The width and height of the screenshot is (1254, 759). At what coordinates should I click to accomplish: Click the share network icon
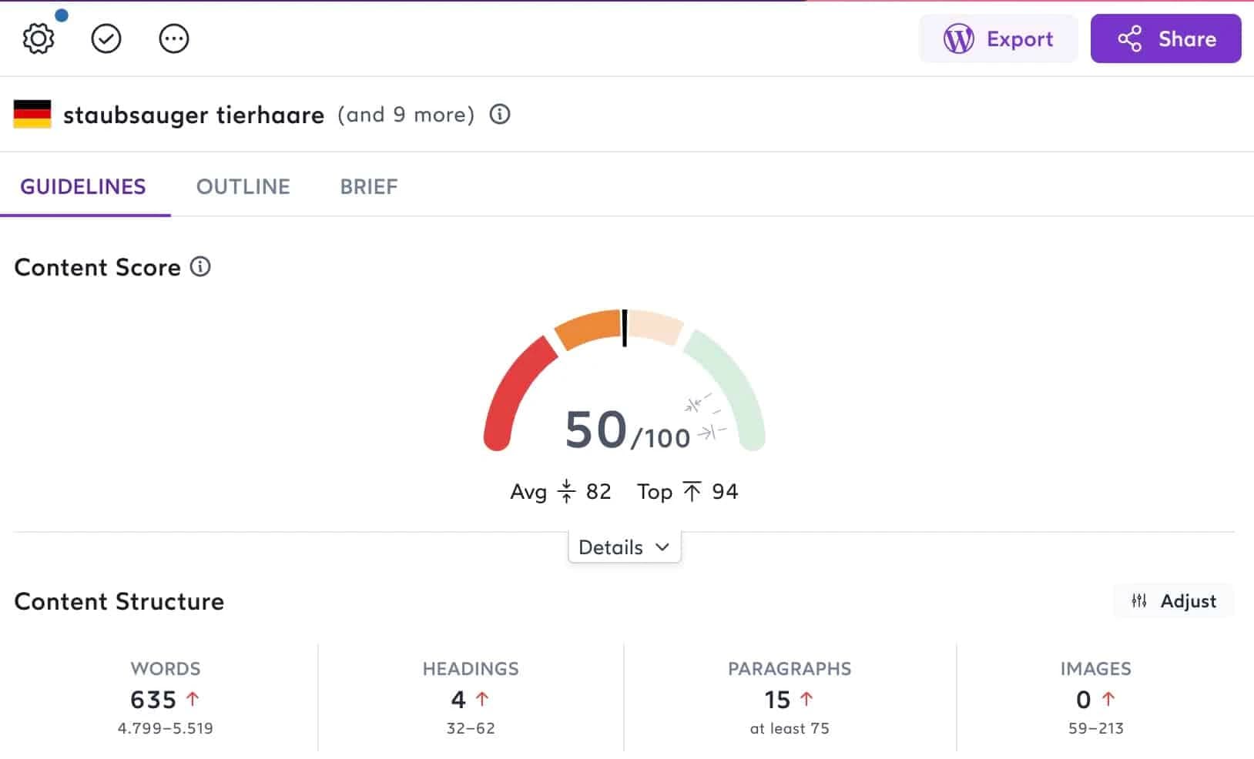tap(1129, 38)
